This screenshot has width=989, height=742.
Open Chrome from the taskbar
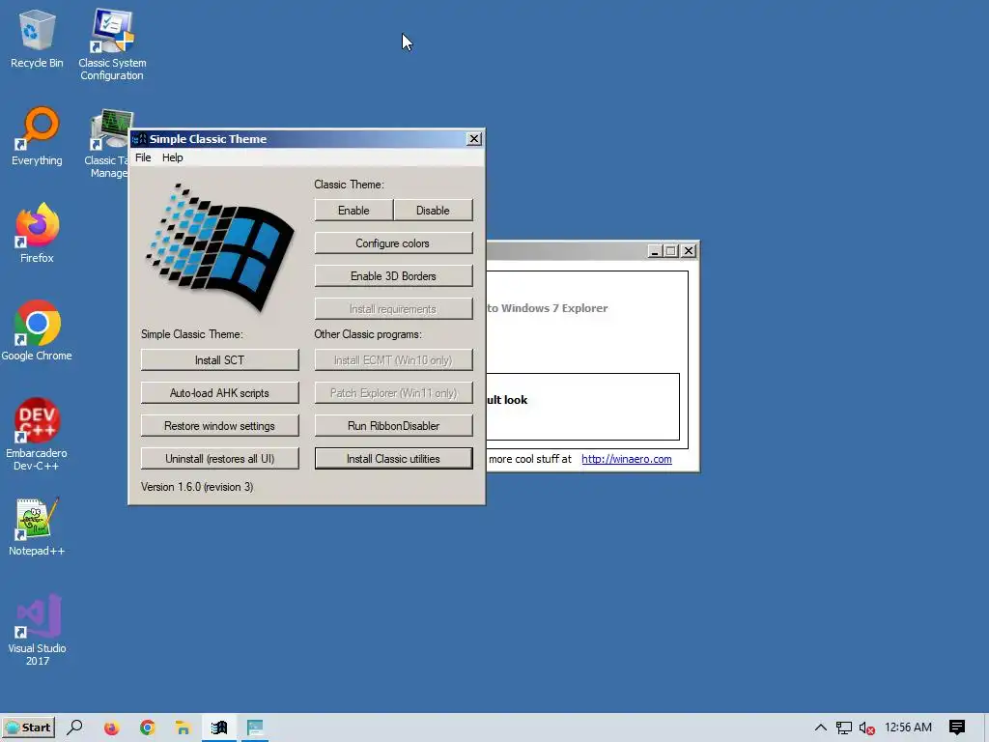[x=148, y=728]
